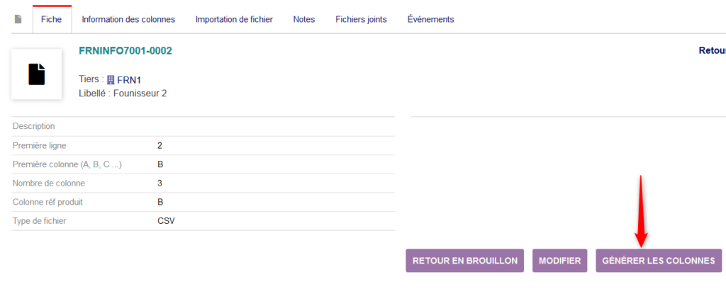Click the Nombre de colonne value 3
The image size is (726, 294).
[160, 183]
